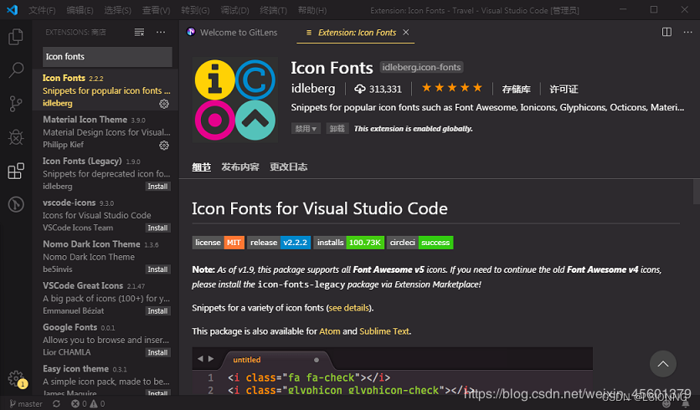700x410 pixels.
Task: Split the editor to the right
Action: tap(667, 32)
